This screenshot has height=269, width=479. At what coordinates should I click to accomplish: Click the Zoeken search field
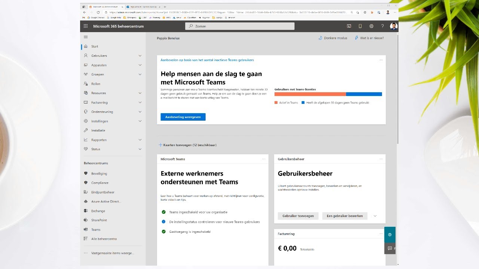239,26
